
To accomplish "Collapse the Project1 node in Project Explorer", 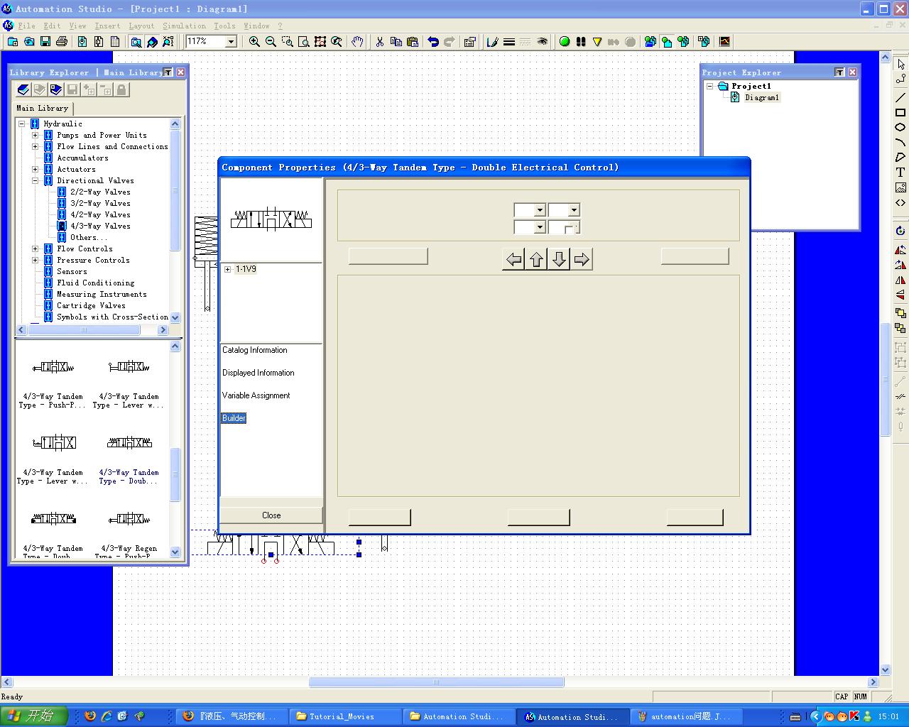I will (x=709, y=86).
